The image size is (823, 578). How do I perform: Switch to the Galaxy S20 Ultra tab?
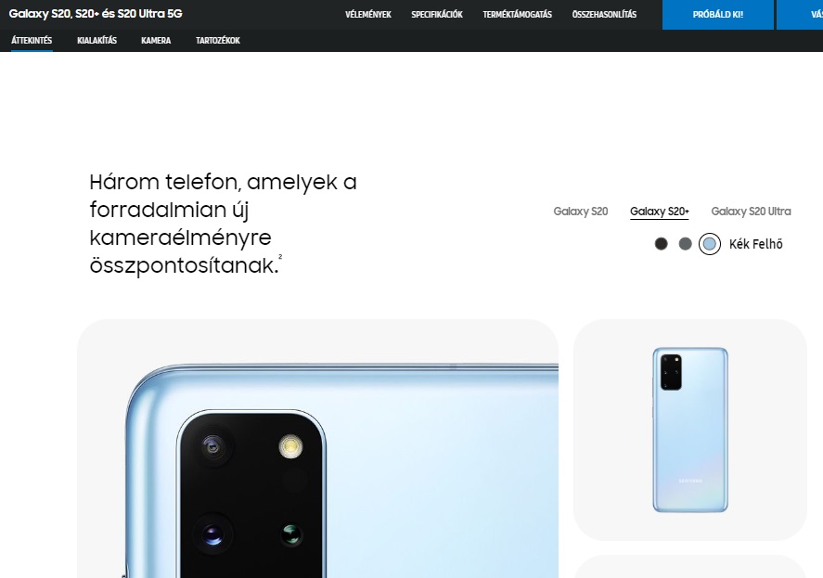click(x=751, y=211)
